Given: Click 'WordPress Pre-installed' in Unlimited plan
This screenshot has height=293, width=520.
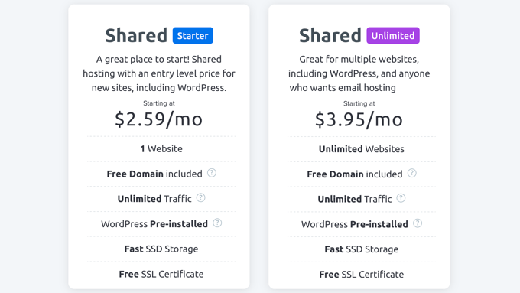Looking at the screenshot, I should tap(355, 224).
